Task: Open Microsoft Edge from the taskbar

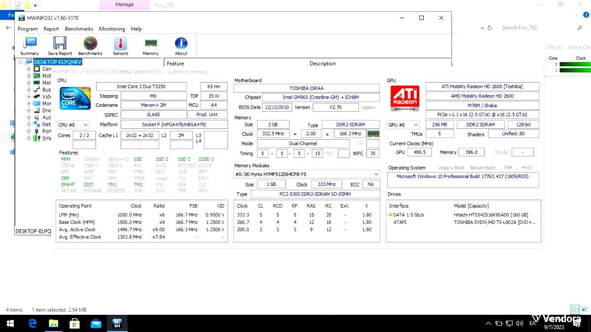Action: (x=33, y=324)
